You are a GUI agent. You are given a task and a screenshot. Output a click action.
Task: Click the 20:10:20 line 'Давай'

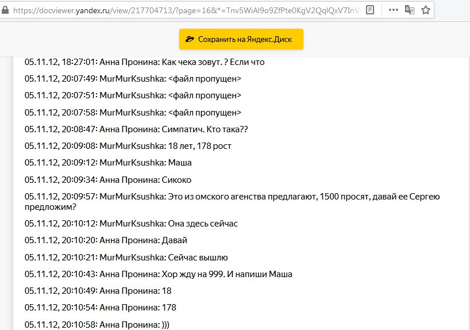click(106, 240)
